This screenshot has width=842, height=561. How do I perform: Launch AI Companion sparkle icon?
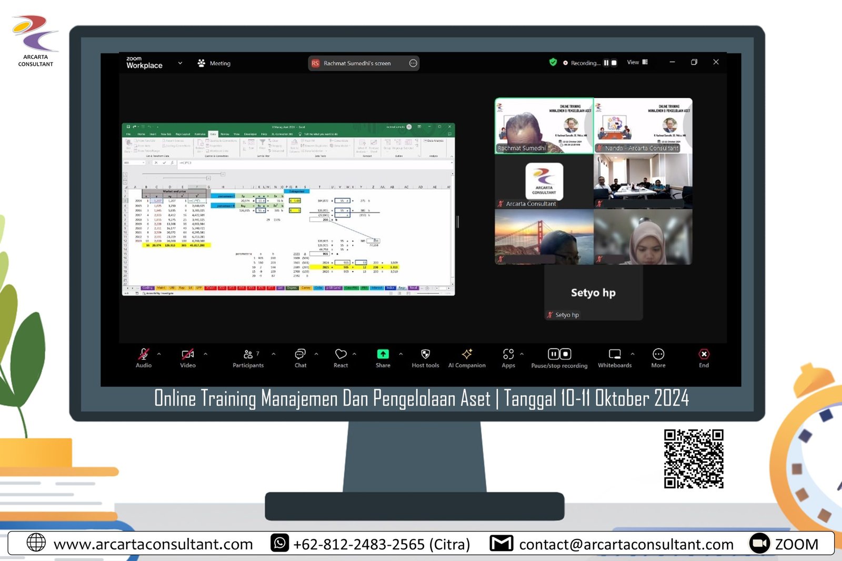(467, 354)
